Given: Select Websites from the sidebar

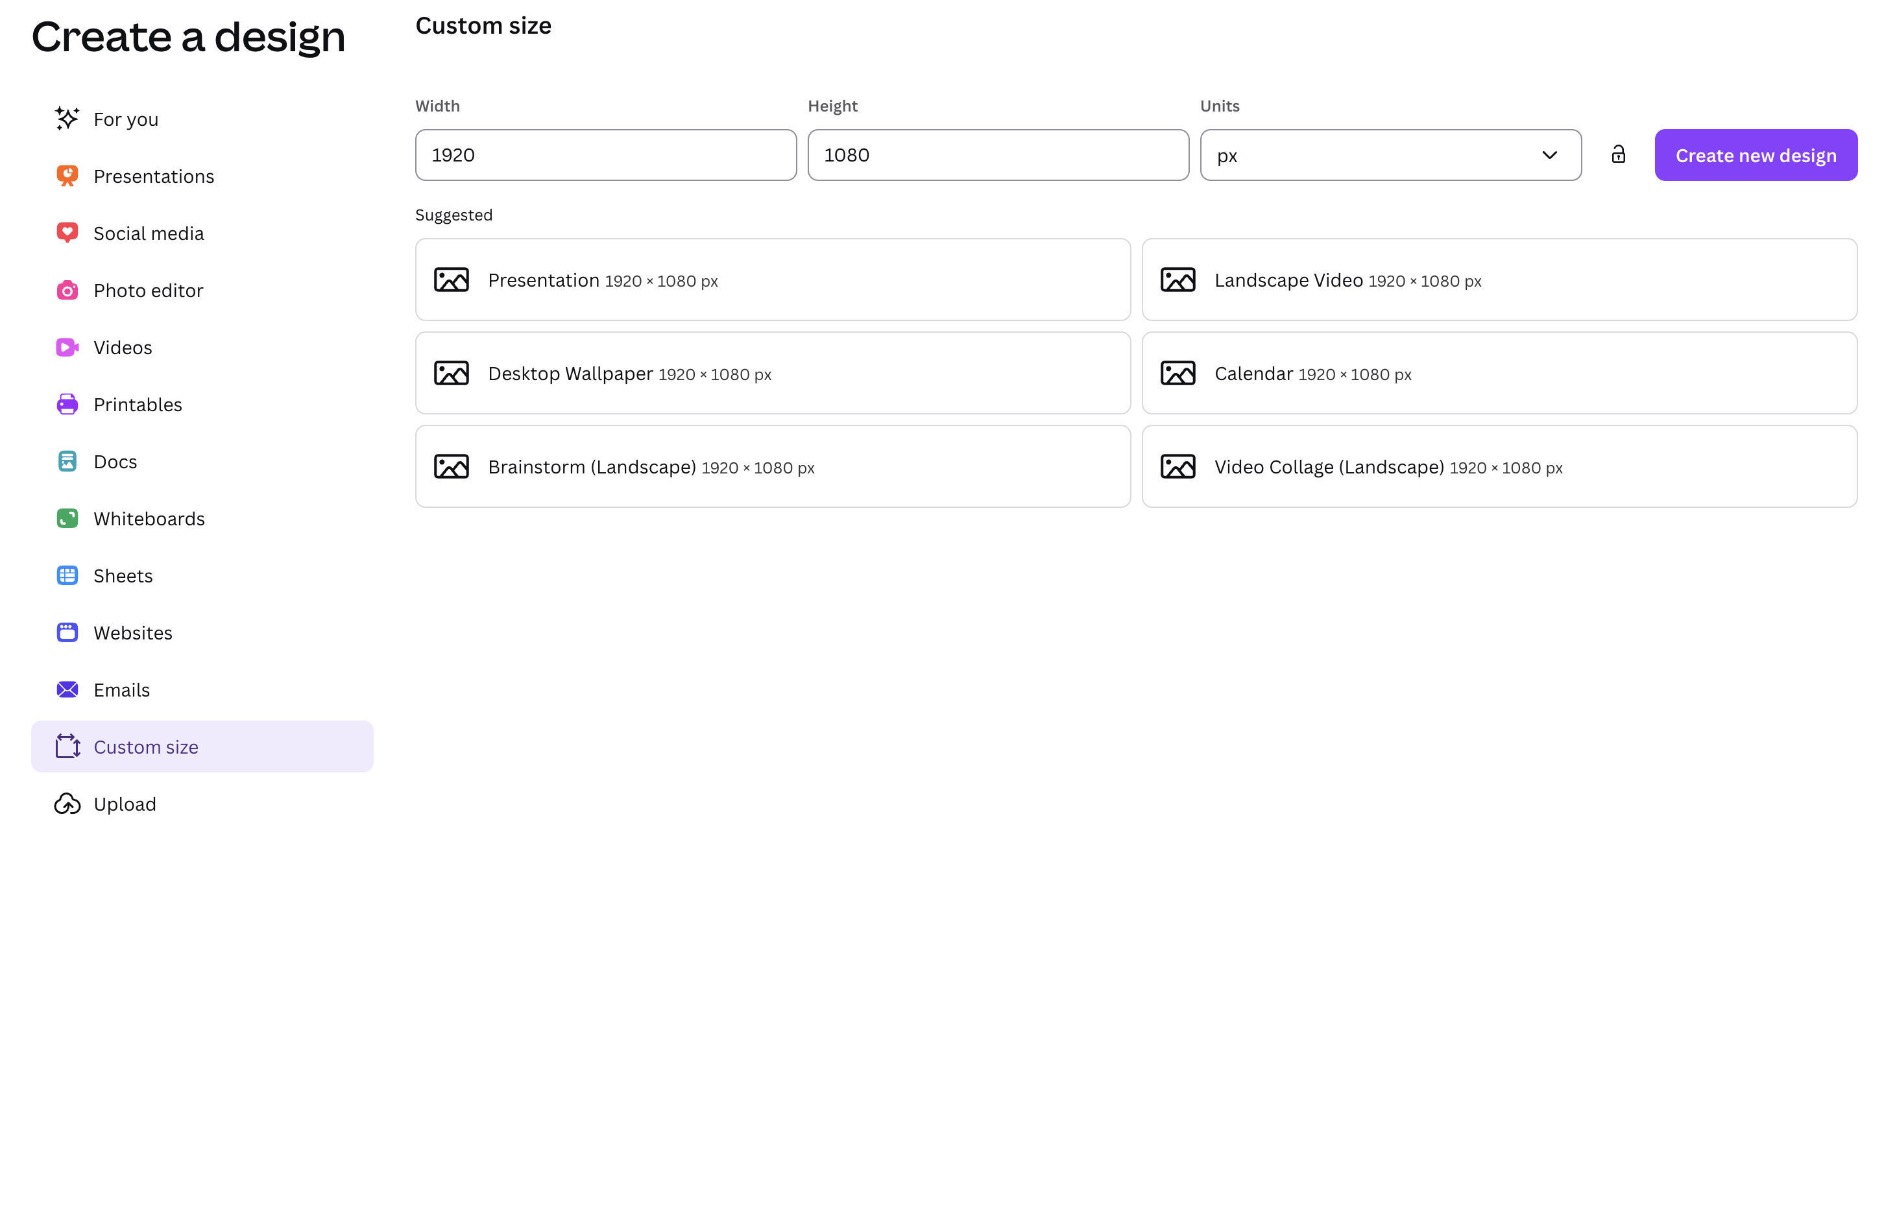Looking at the screenshot, I should click(x=202, y=632).
